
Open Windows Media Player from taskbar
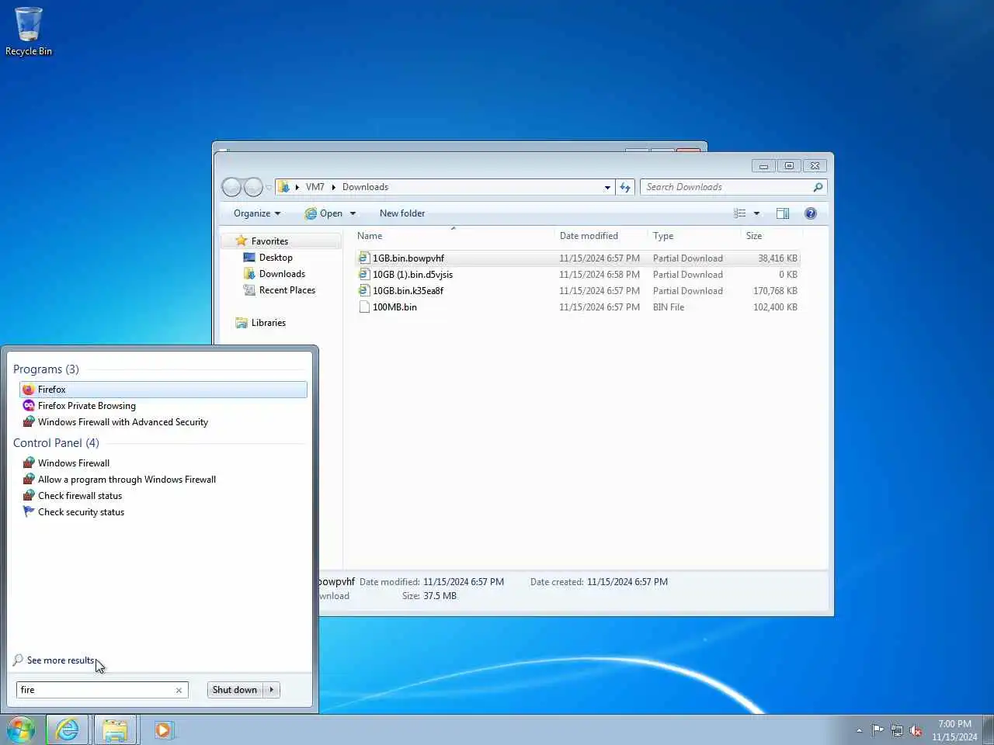click(x=163, y=730)
